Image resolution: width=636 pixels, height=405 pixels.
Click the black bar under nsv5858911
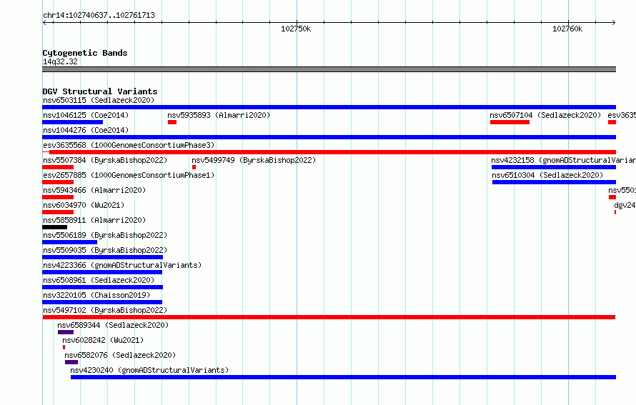point(55,227)
